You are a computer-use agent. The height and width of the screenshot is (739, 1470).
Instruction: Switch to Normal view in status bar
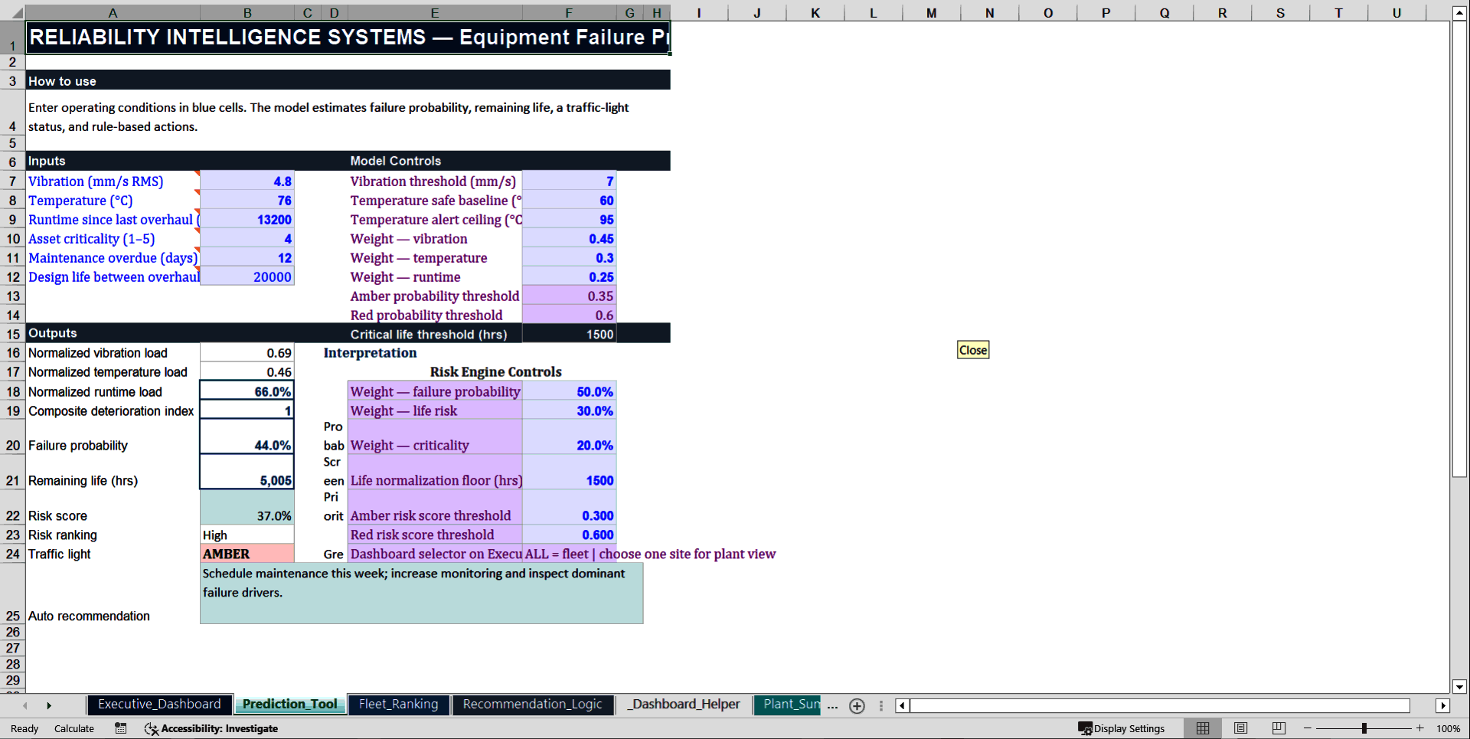coord(1202,728)
